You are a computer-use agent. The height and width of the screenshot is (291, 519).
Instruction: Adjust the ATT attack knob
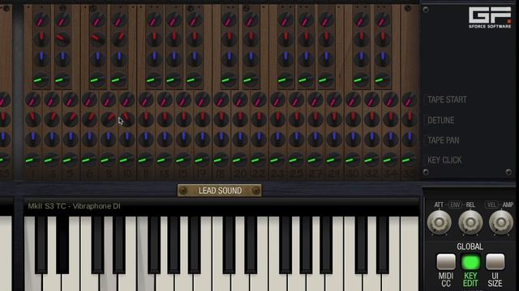[x=440, y=222]
